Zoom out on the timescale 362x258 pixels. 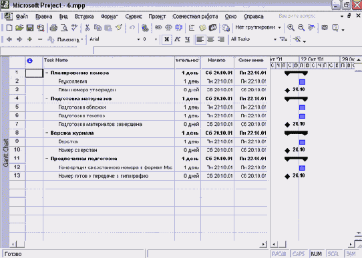pos(301,28)
